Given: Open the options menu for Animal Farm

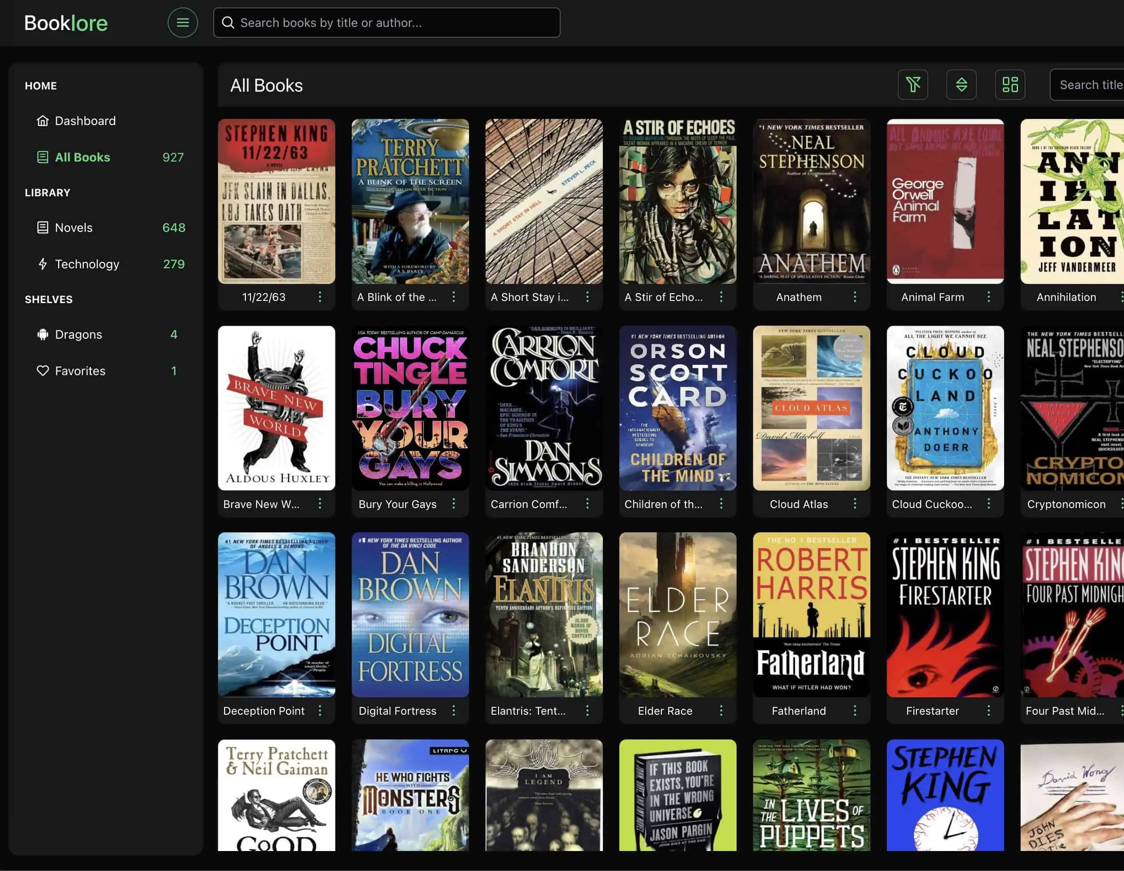Looking at the screenshot, I should click(x=988, y=297).
